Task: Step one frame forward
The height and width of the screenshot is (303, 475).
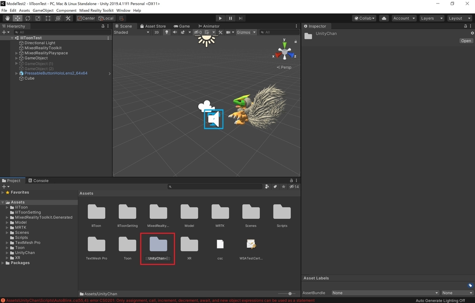Action: tap(241, 18)
